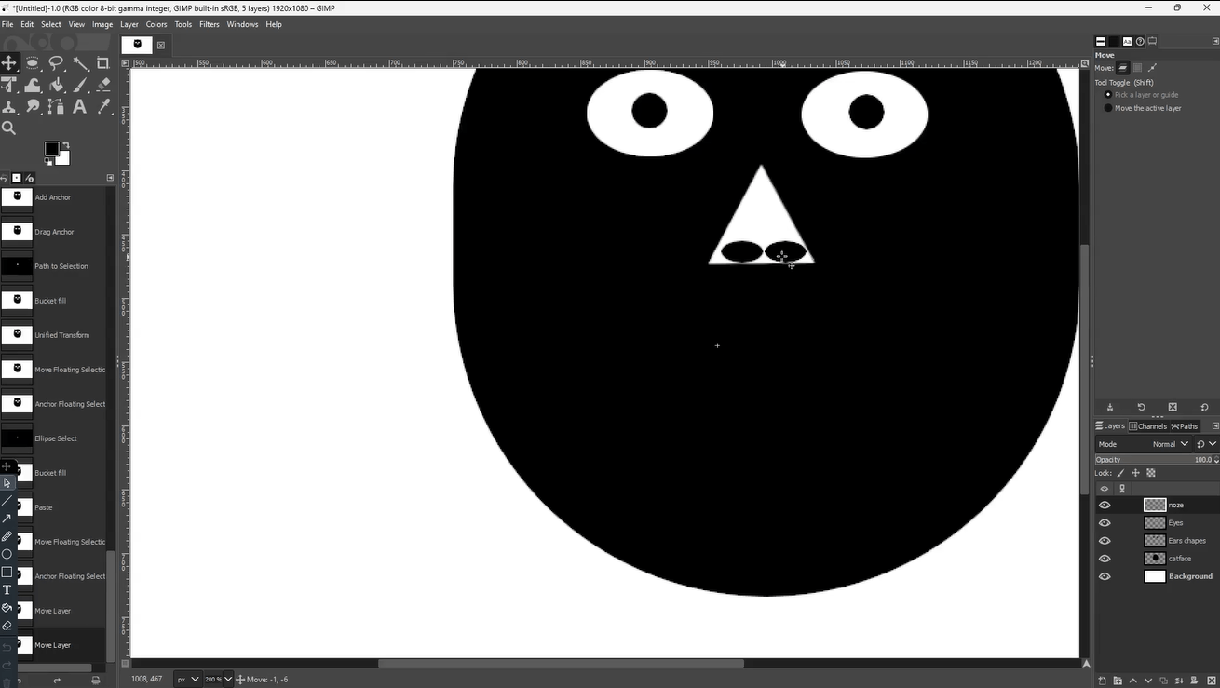
Task: Select the Smudge tool
Action: [33, 106]
